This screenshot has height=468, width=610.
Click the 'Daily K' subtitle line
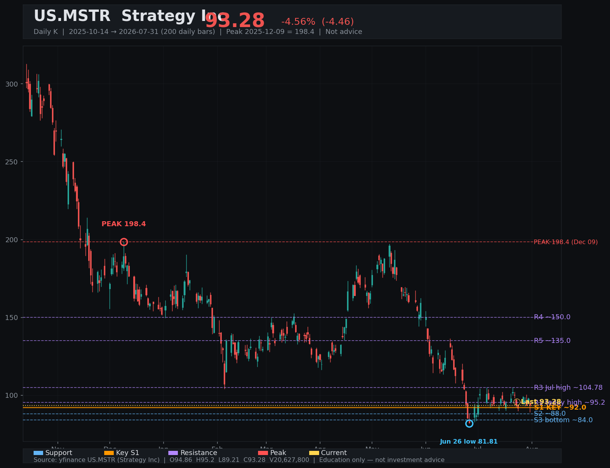coord(198,32)
